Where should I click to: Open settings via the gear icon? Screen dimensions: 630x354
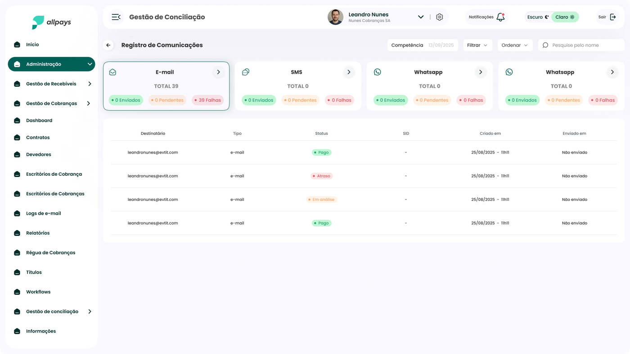(440, 17)
